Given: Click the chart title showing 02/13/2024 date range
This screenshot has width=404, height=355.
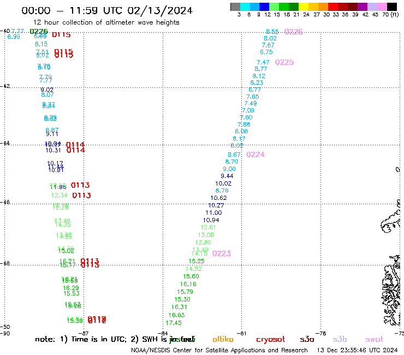Looking at the screenshot, I should coord(107,10).
